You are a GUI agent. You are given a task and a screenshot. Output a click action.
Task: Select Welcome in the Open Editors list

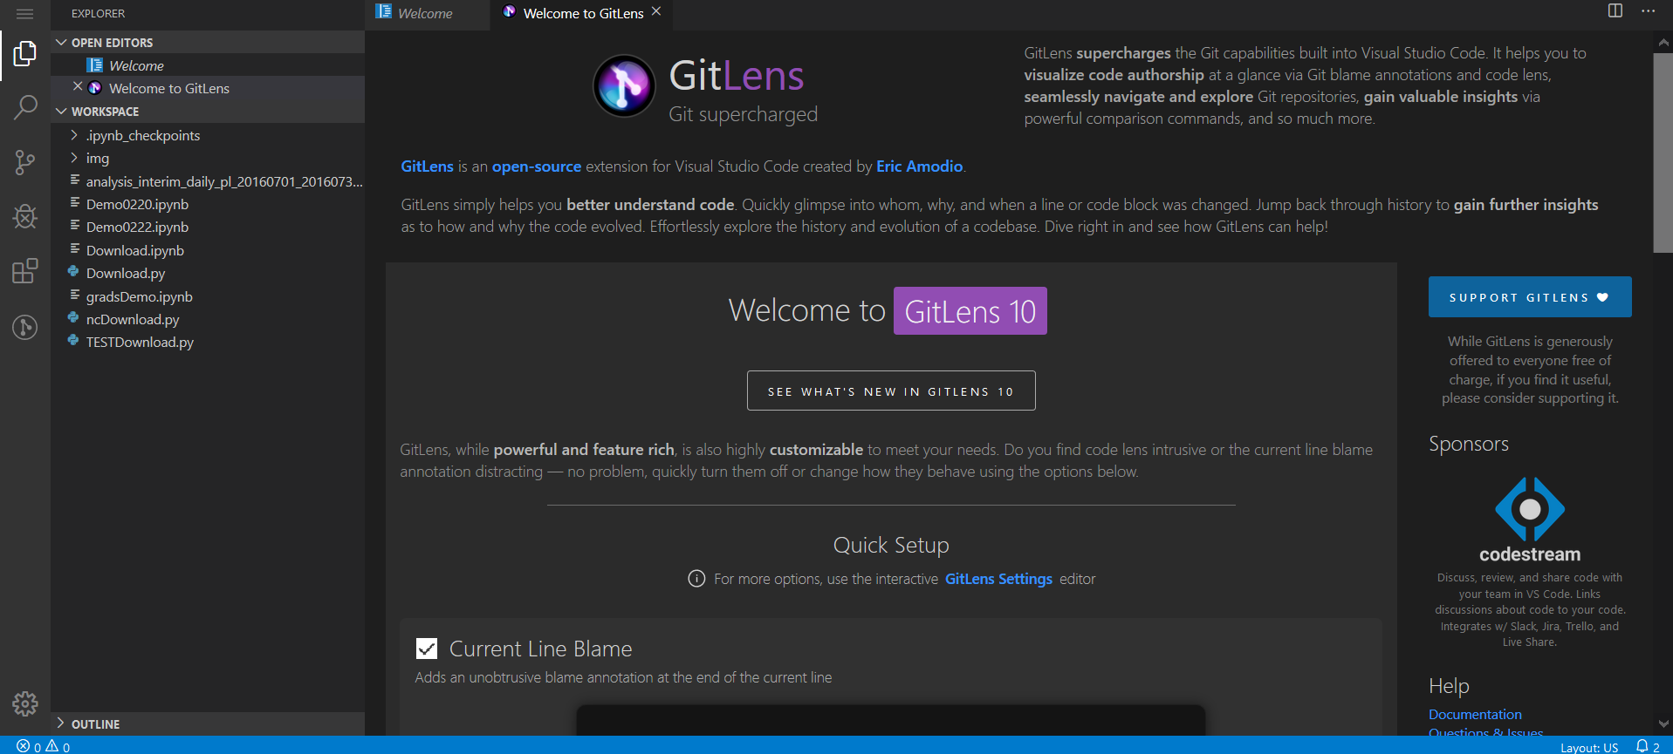(208, 65)
